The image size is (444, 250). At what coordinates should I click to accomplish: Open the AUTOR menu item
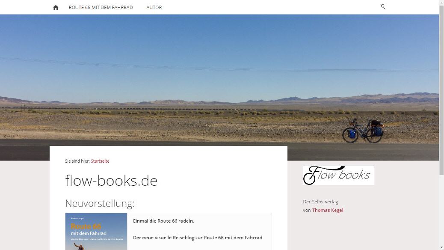tap(154, 7)
